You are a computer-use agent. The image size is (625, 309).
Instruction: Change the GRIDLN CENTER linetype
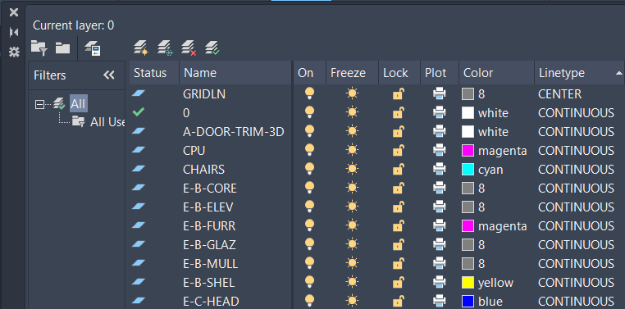click(559, 94)
